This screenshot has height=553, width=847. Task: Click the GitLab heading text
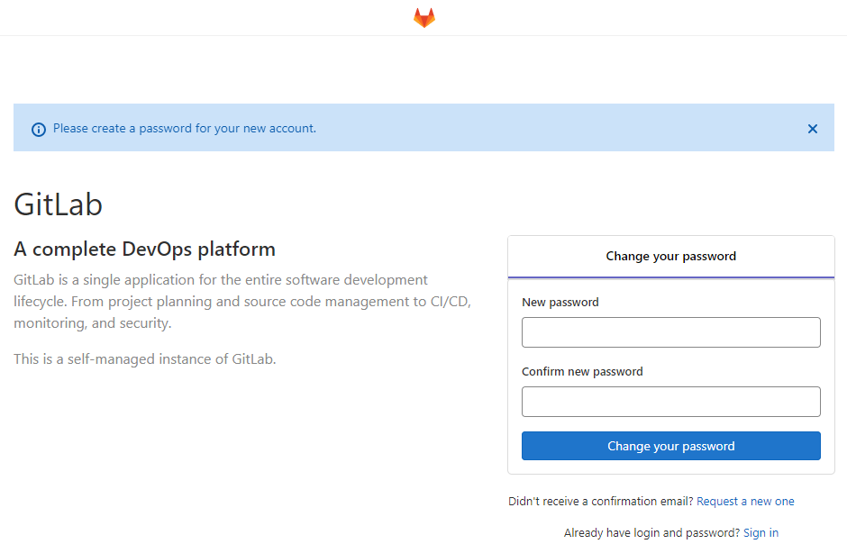(58, 204)
